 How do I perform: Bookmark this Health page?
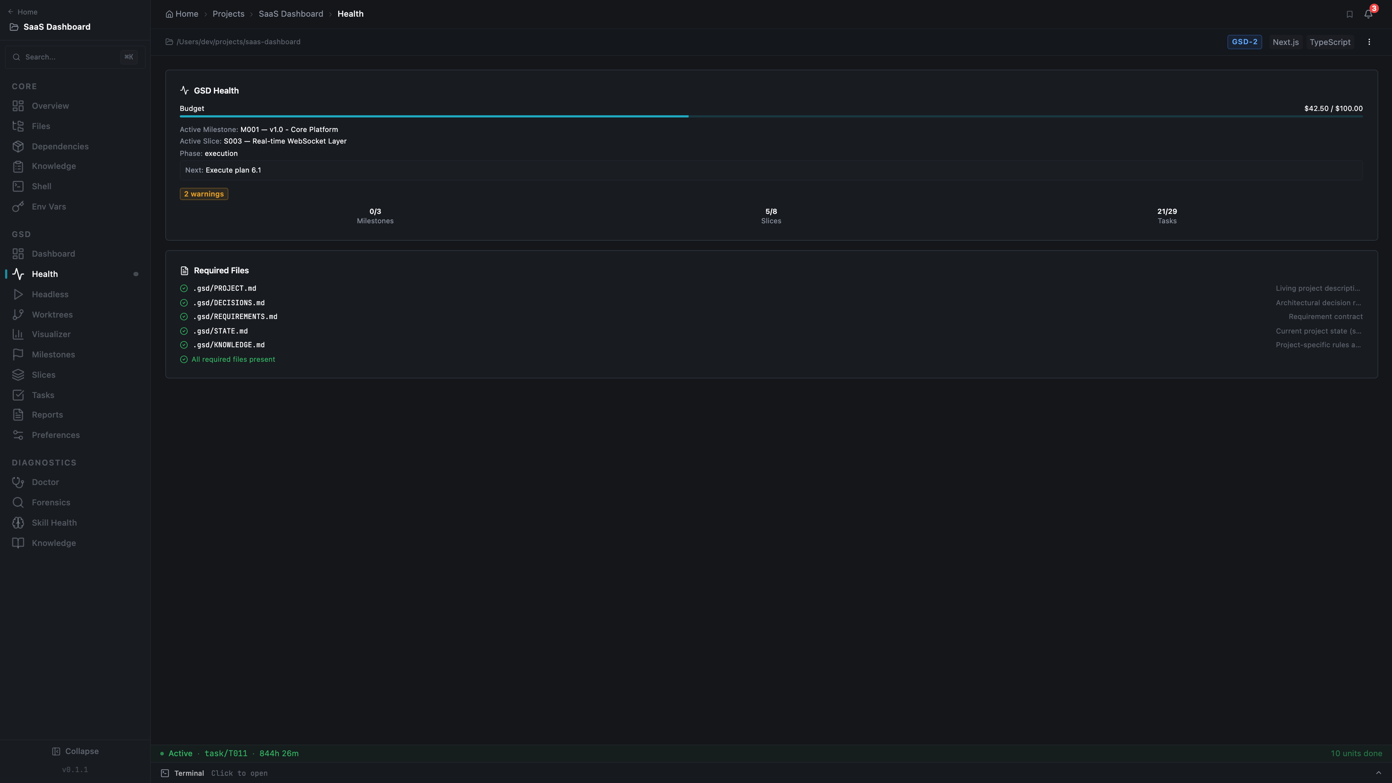point(1349,13)
